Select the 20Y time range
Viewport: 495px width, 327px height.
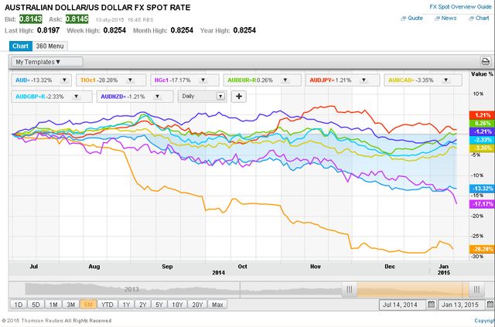[197, 305]
